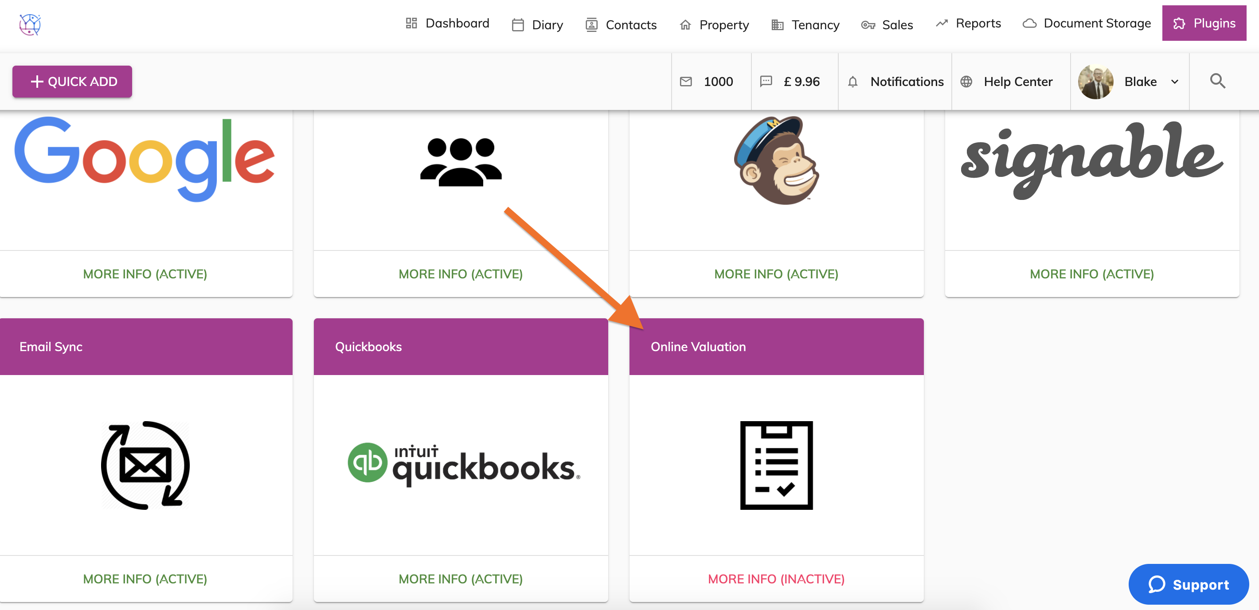Open the Property menu
The height and width of the screenshot is (610, 1259).
(714, 24)
